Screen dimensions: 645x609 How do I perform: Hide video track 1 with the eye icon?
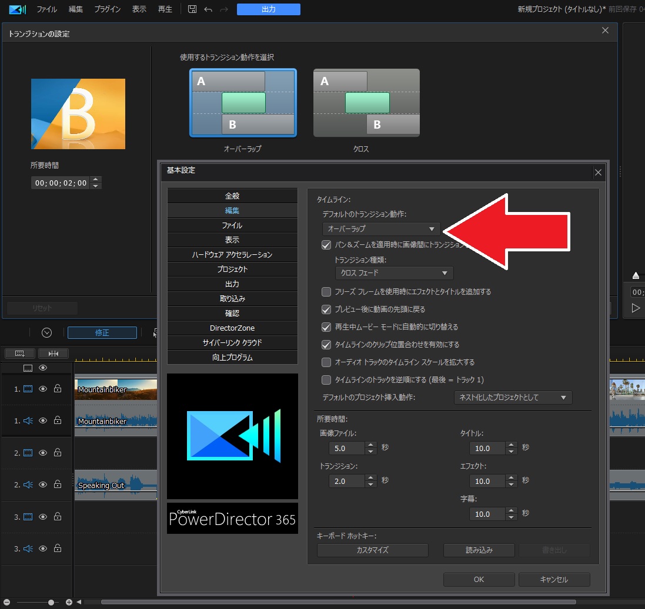[43, 389]
